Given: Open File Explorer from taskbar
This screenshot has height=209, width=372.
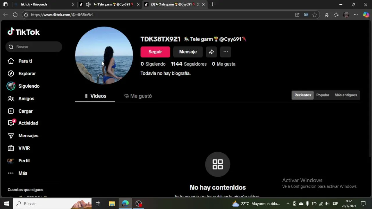Looking at the screenshot, I should [112, 203].
